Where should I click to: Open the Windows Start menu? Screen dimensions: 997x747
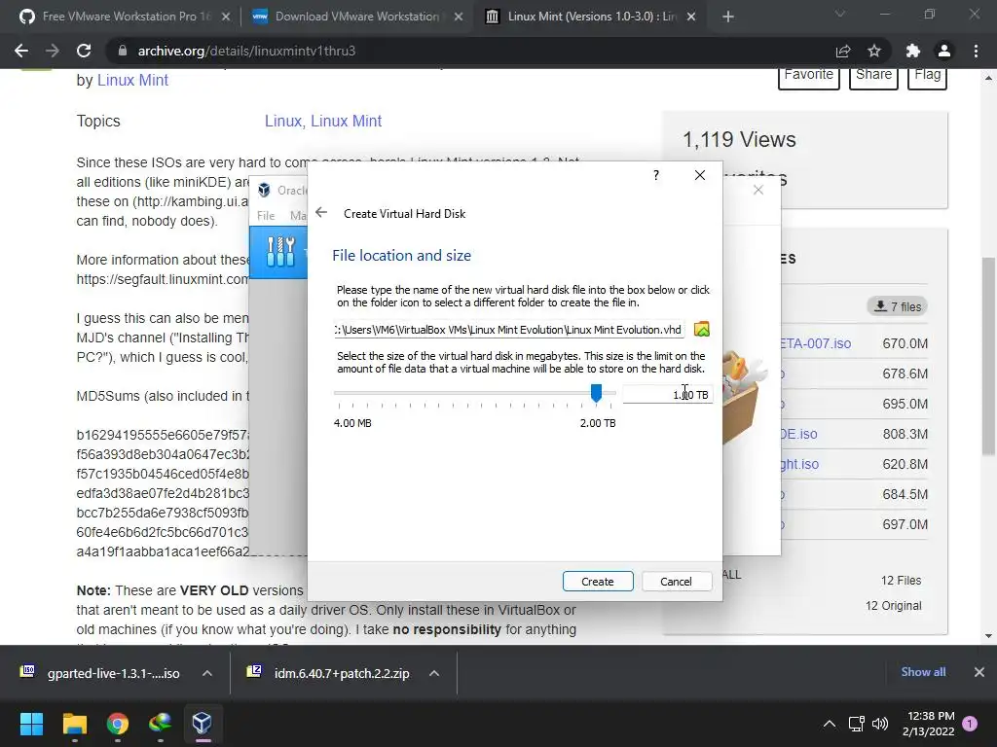pos(31,724)
